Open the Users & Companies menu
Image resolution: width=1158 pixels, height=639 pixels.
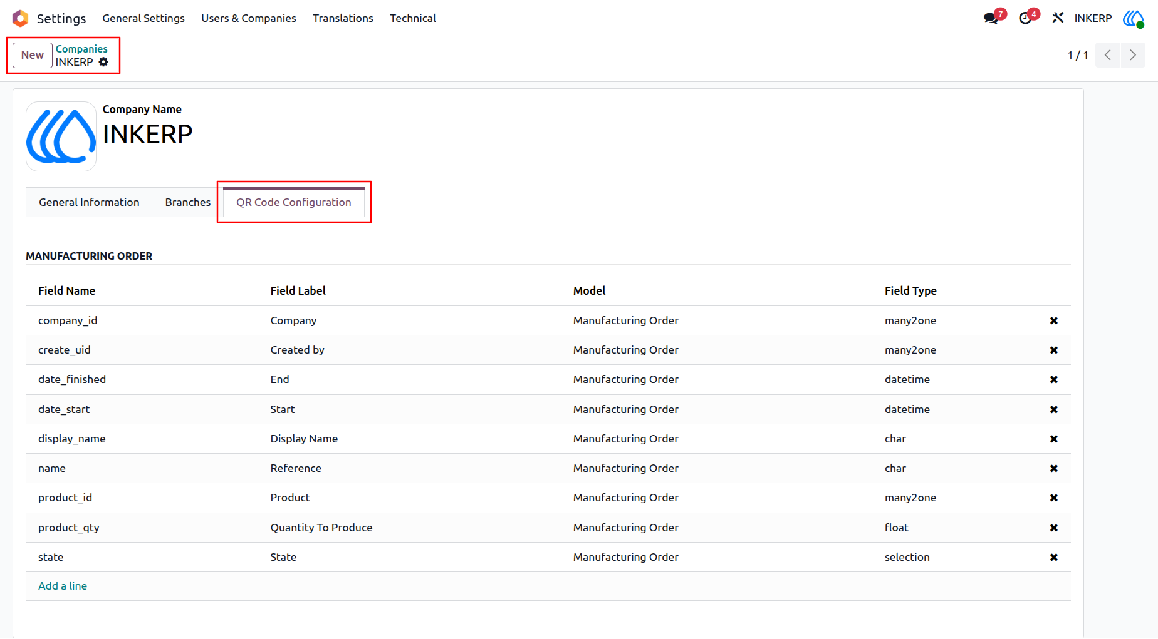249,18
